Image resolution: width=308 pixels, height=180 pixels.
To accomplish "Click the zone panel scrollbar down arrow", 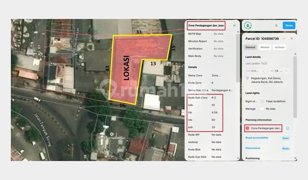I will coord(238,158).
